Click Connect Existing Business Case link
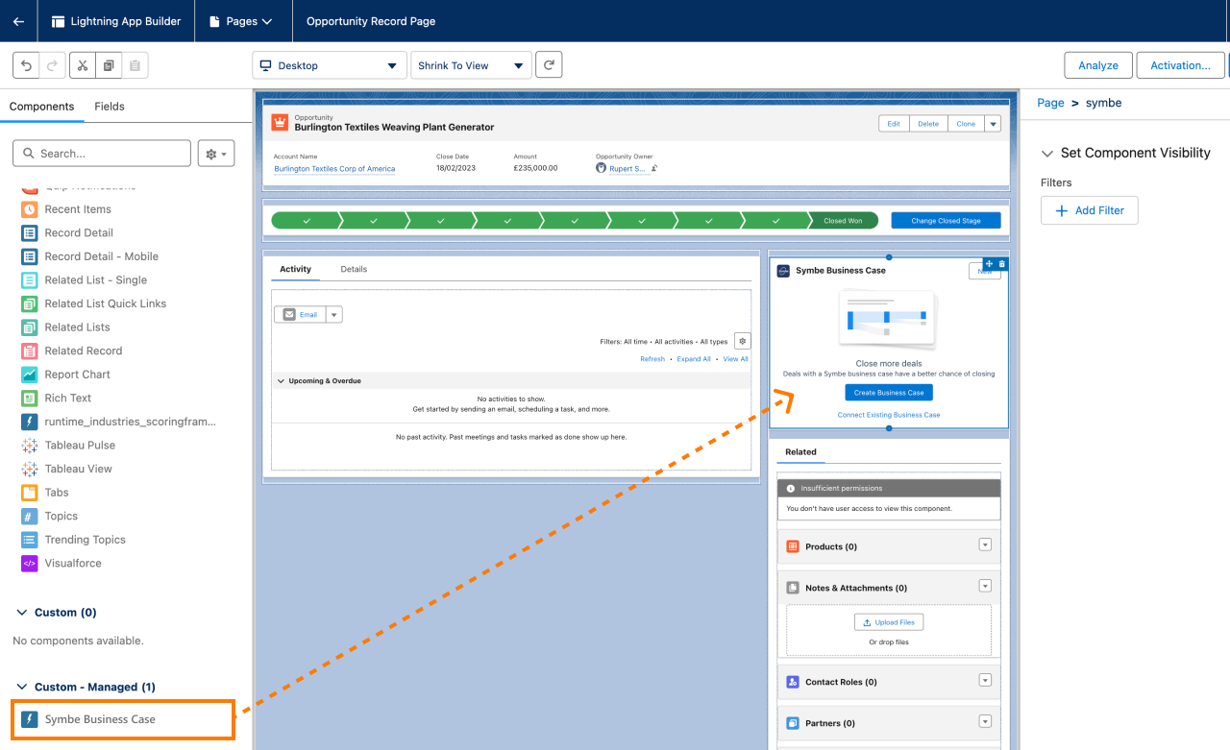 (x=889, y=415)
